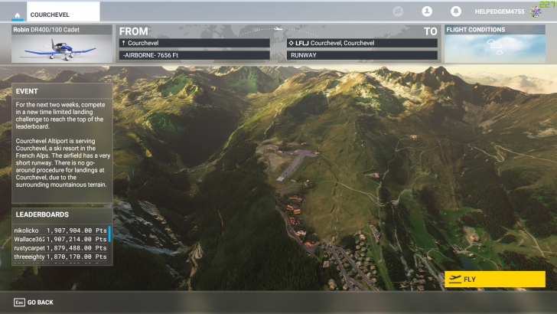Click the LFLJ airport diamond icon
Viewport: 557px width, 314px height.
coord(292,43)
